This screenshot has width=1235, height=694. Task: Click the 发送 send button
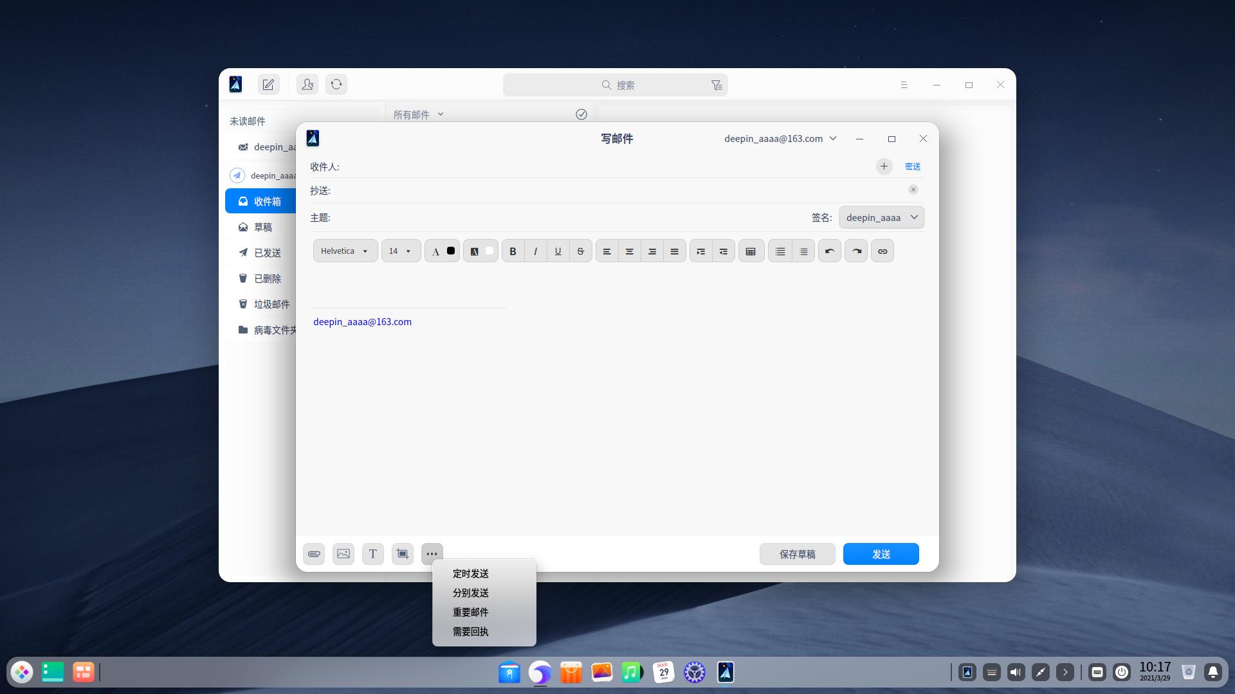pos(881,553)
